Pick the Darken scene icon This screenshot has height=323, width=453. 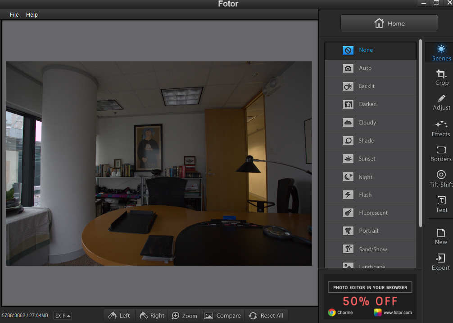pos(348,104)
